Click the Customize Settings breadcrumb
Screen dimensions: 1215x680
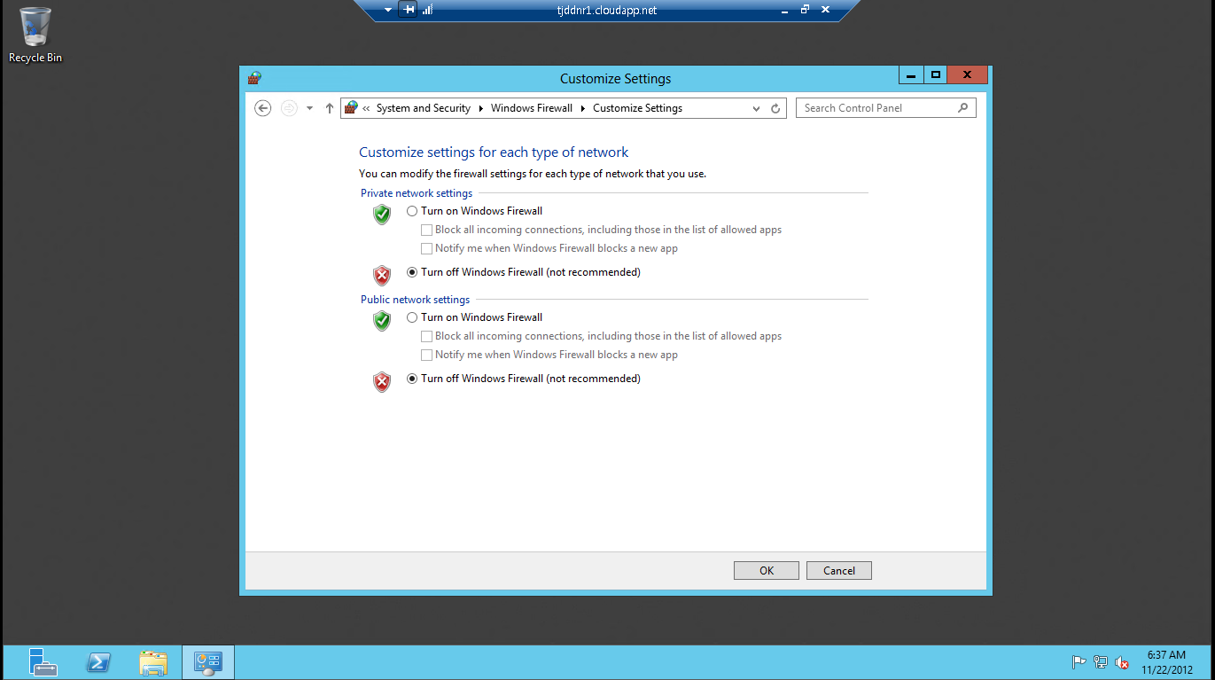[638, 108]
